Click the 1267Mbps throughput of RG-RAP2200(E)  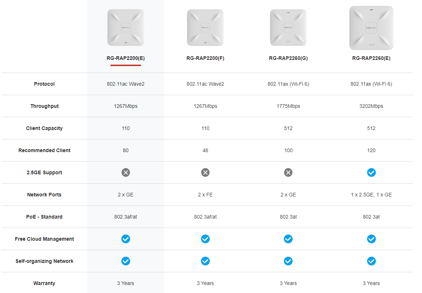[125, 106]
